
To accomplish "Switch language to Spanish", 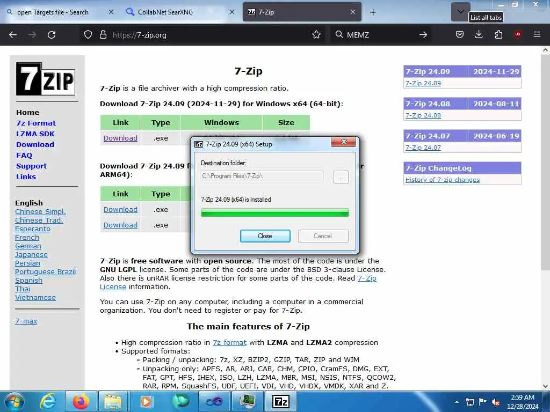I will [x=28, y=280].
